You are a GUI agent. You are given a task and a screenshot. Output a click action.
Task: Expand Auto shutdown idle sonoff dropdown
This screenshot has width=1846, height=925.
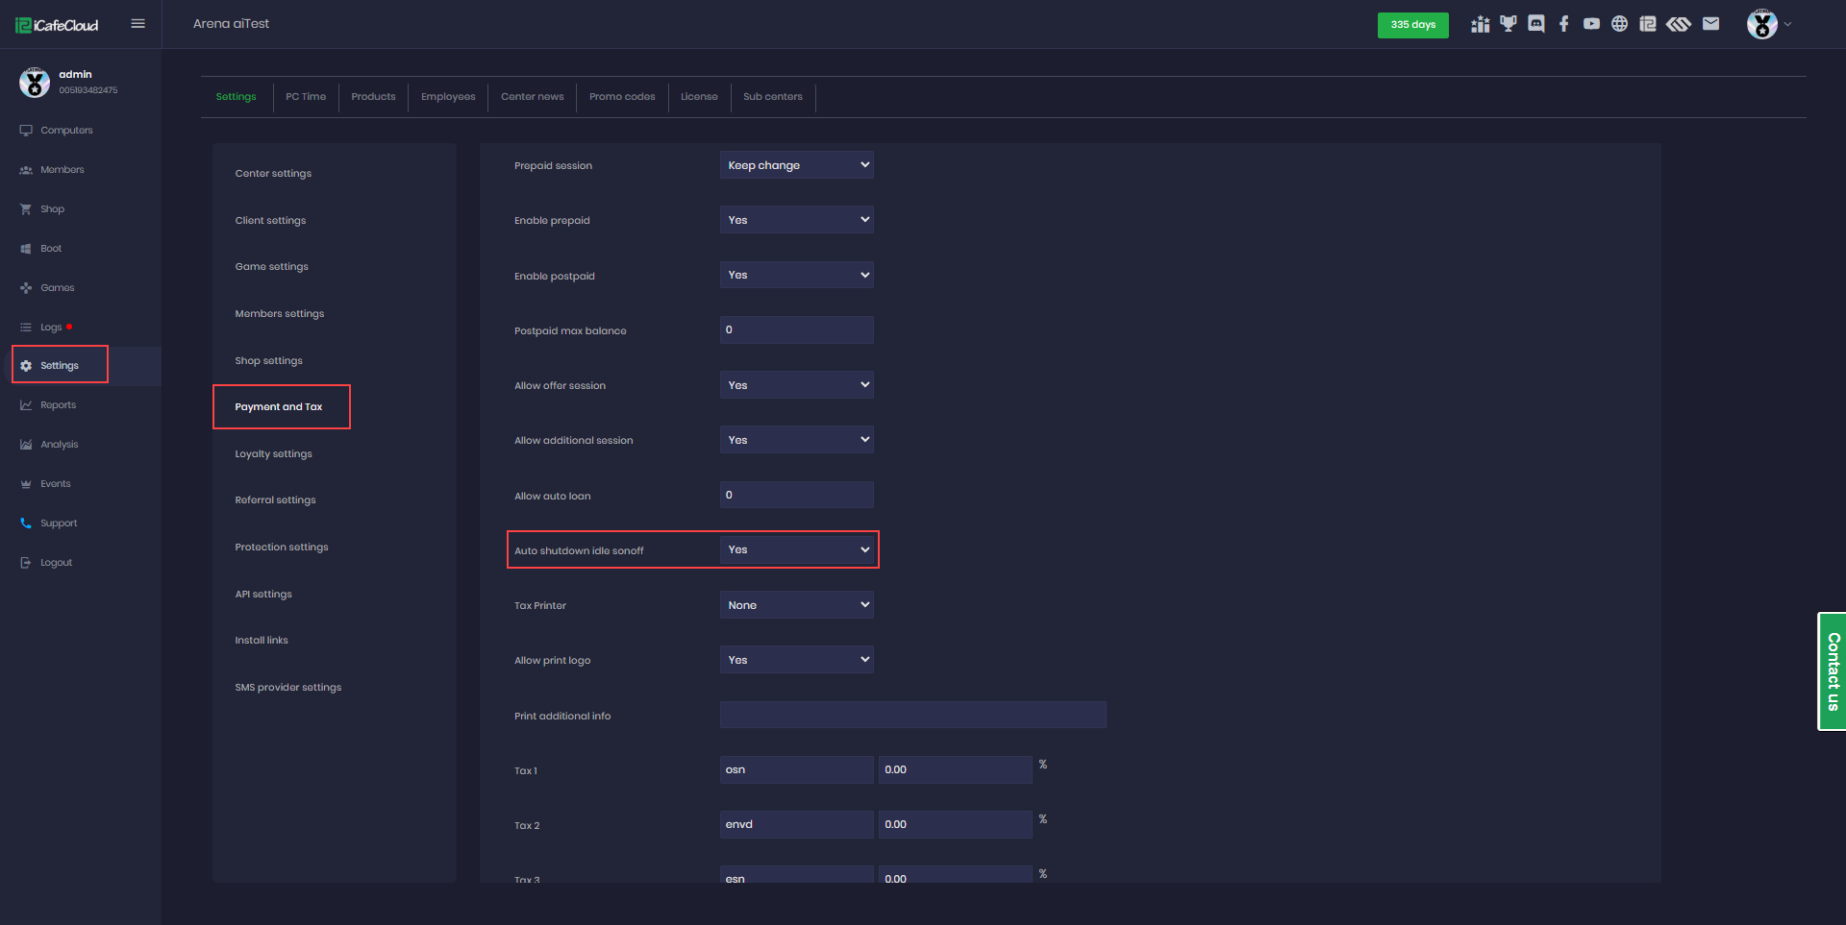point(796,549)
